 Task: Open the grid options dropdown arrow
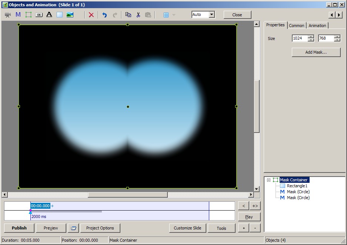click(174, 15)
